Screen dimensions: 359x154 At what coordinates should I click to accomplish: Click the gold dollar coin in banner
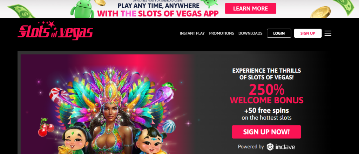(320, 12)
